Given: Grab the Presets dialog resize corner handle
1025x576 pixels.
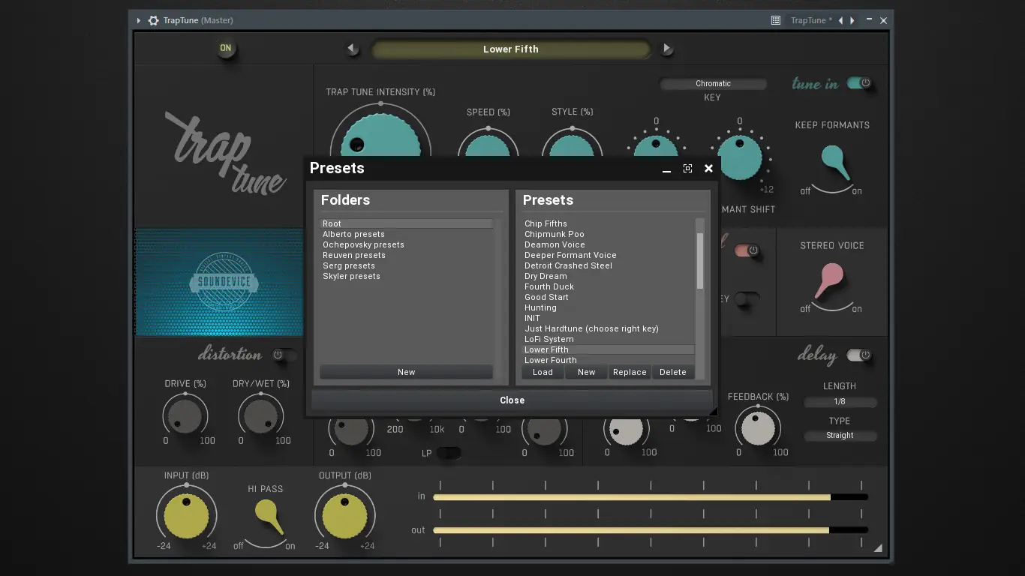Looking at the screenshot, I should [x=714, y=410].
